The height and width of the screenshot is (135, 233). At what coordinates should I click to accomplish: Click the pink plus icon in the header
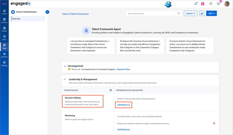tap(203, 4)
